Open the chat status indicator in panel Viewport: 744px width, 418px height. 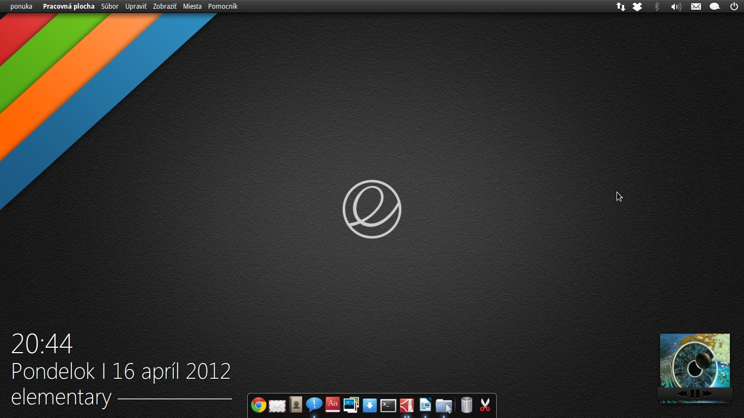pos(715,7)
